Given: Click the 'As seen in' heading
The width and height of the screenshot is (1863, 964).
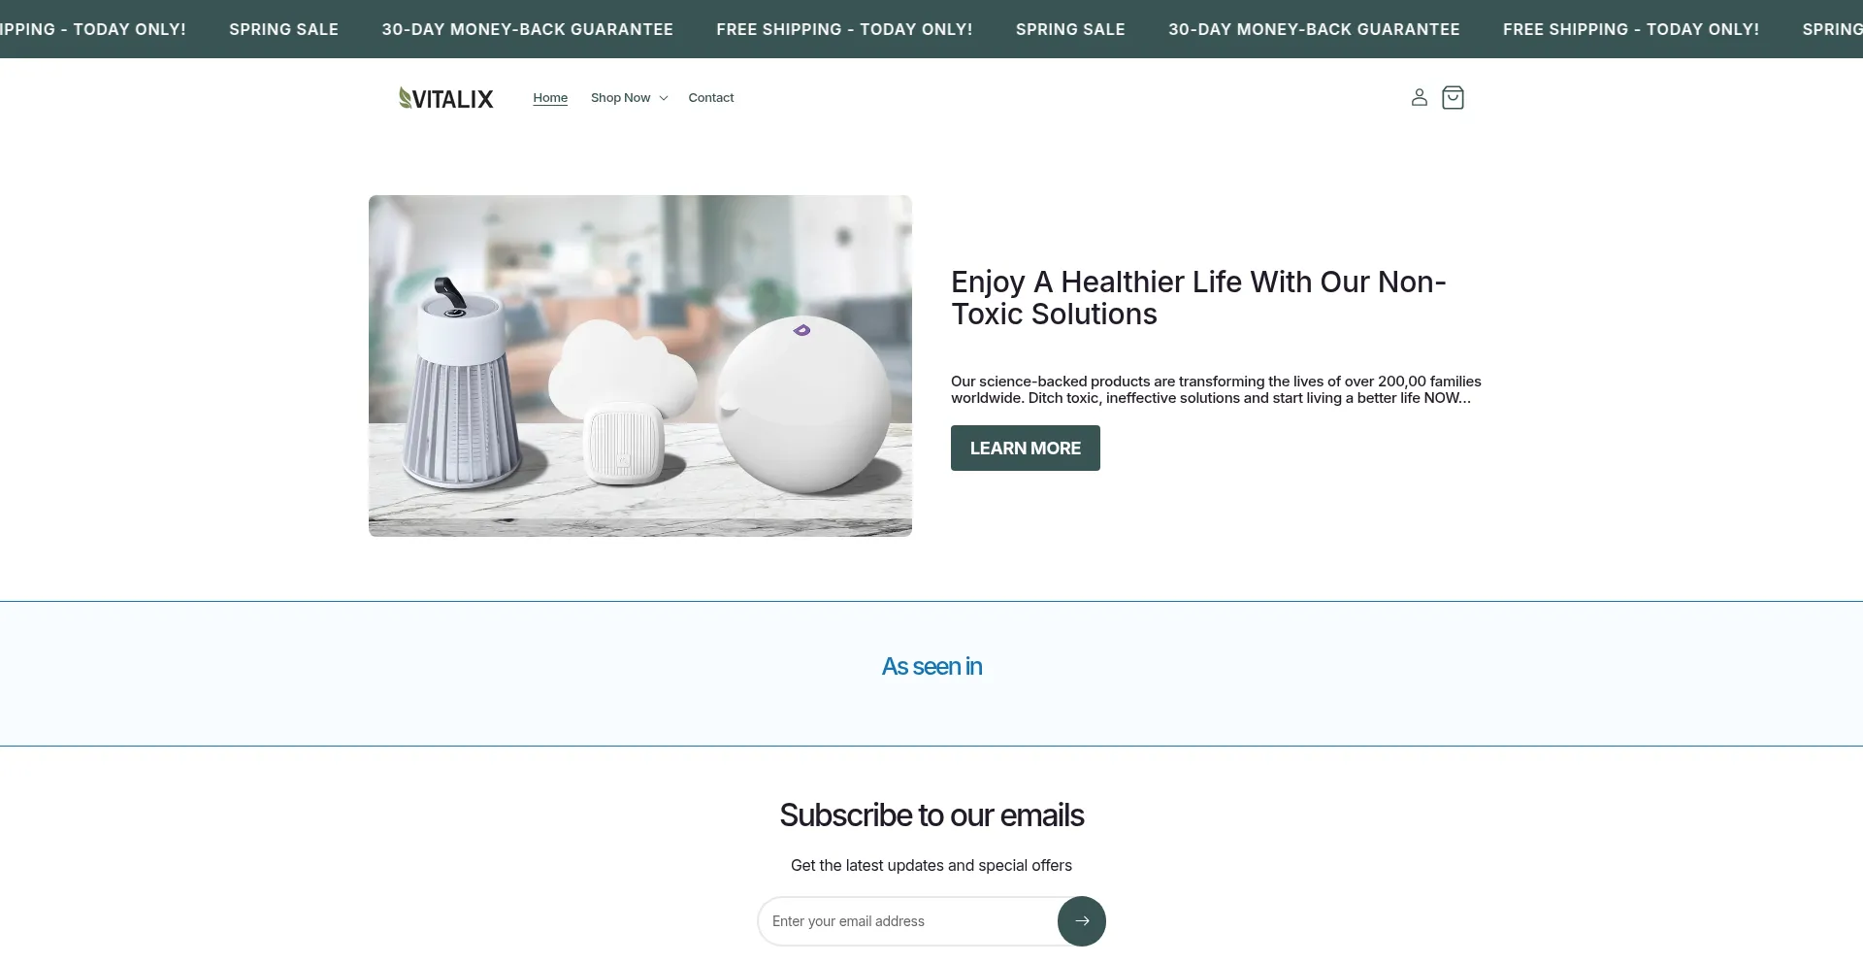Looking at the screenshot, I should click(x=931, y=666).
